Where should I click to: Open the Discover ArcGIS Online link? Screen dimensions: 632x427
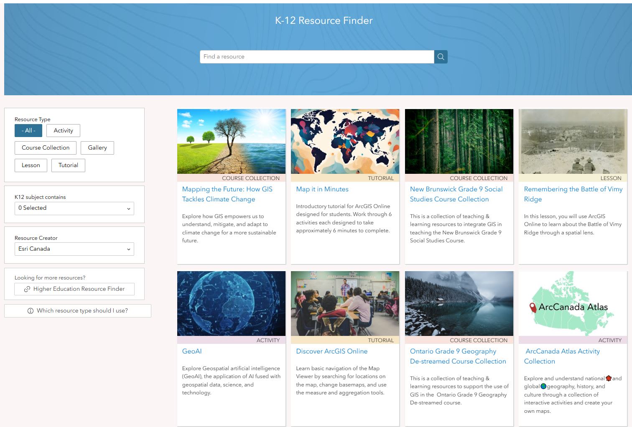pyautogui.click(x=332, y=351)
